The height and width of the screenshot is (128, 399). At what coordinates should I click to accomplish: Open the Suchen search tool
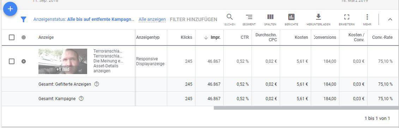click(x=230, y=20)
